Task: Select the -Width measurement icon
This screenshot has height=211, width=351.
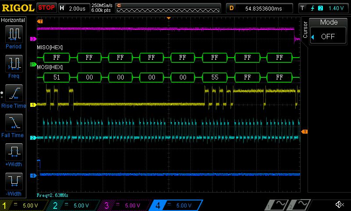Action: coord(14,181)
